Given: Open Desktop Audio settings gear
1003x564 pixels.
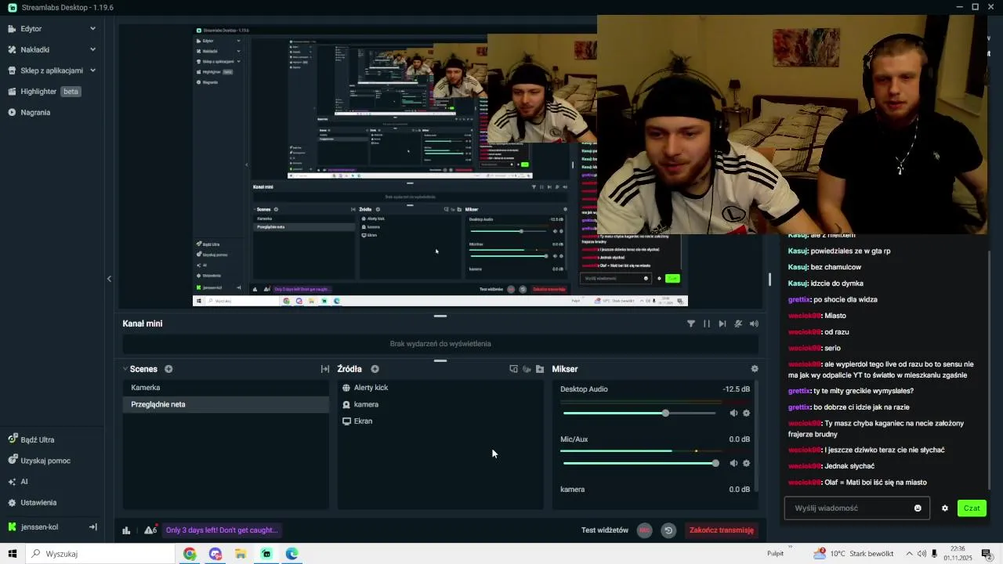Looking at the screenshot, I should pos(746,413).
